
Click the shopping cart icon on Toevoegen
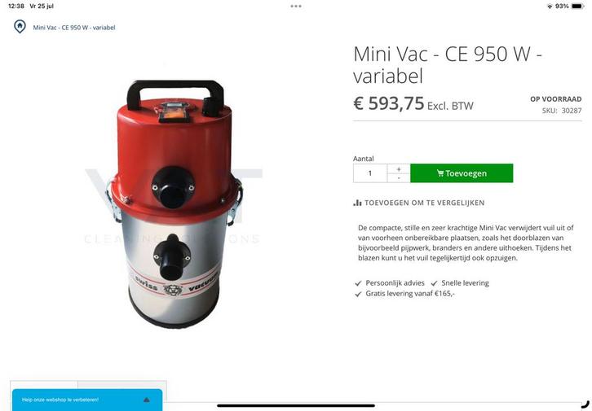pyautogui.click(x=440, y=173)
